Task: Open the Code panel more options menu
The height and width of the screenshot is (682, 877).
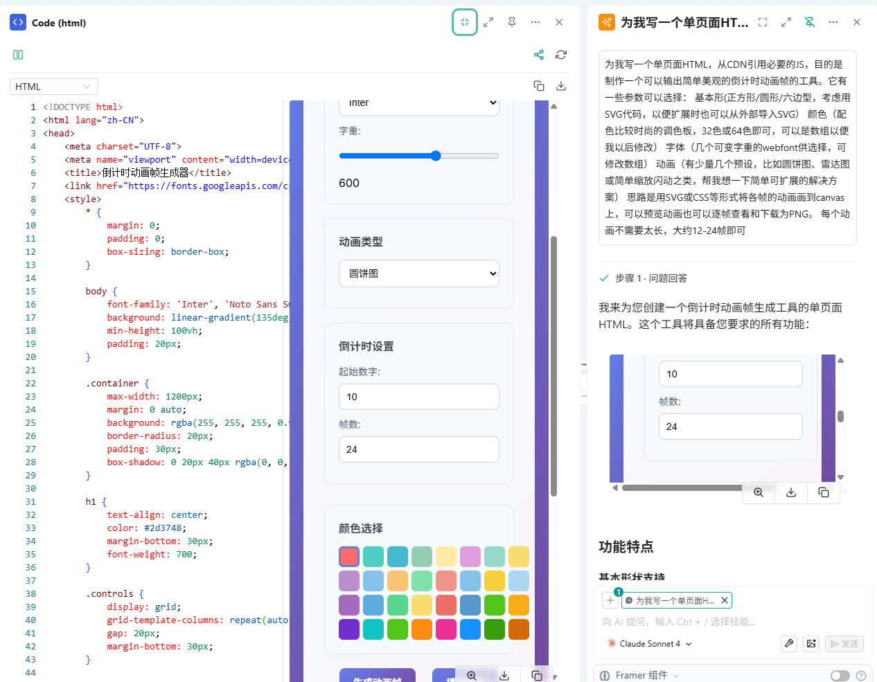Action: [x=535, y=22]
